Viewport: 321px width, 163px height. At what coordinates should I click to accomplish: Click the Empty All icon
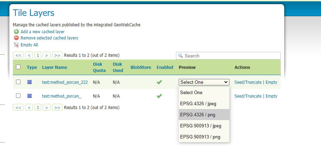click(16, 45)
